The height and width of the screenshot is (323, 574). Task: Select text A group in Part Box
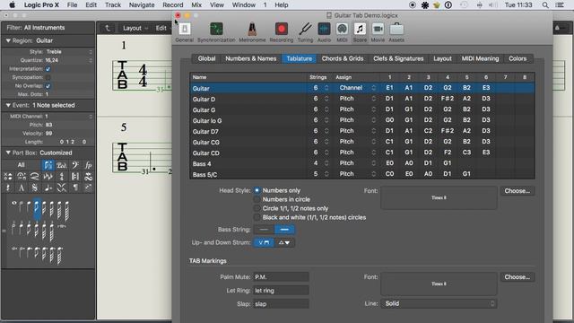tap(22, 188)
